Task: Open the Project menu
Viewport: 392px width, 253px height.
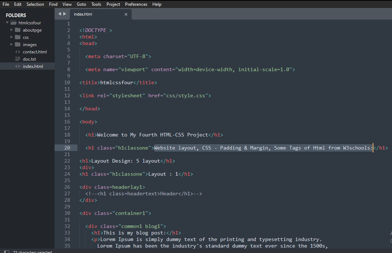Action: [113, 4]
